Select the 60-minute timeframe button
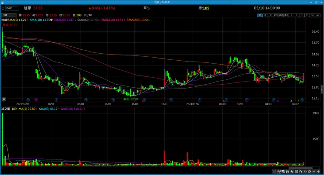The height and width of the screenshot is (175, 324). pyautogui.click(x=317, y=15)
